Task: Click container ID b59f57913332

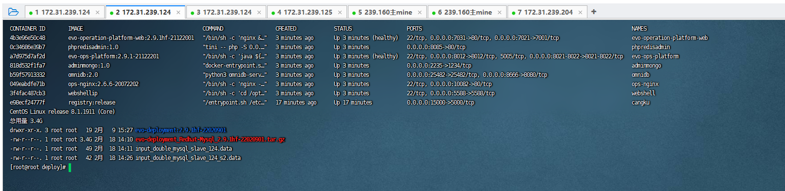Action: pos(28,75)
